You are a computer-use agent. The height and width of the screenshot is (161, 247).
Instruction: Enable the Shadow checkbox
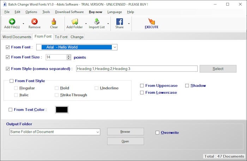[x=187, y=86]
